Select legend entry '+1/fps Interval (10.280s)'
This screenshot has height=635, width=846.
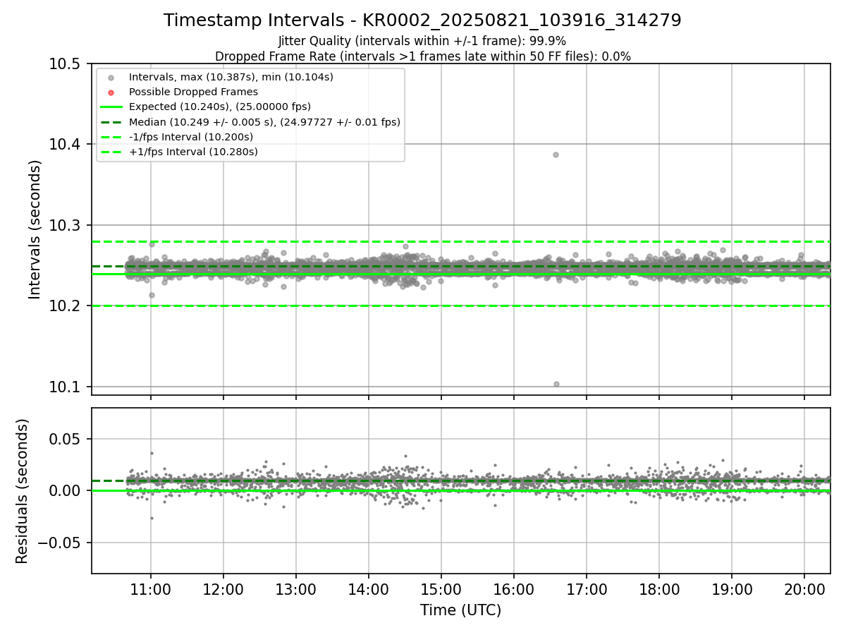click(192, 152)
